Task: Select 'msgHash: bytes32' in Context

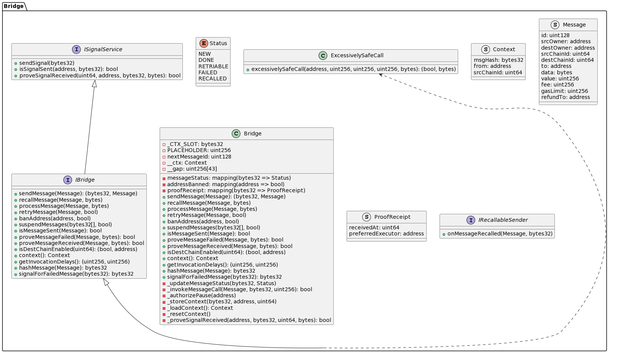Action: 498,60
